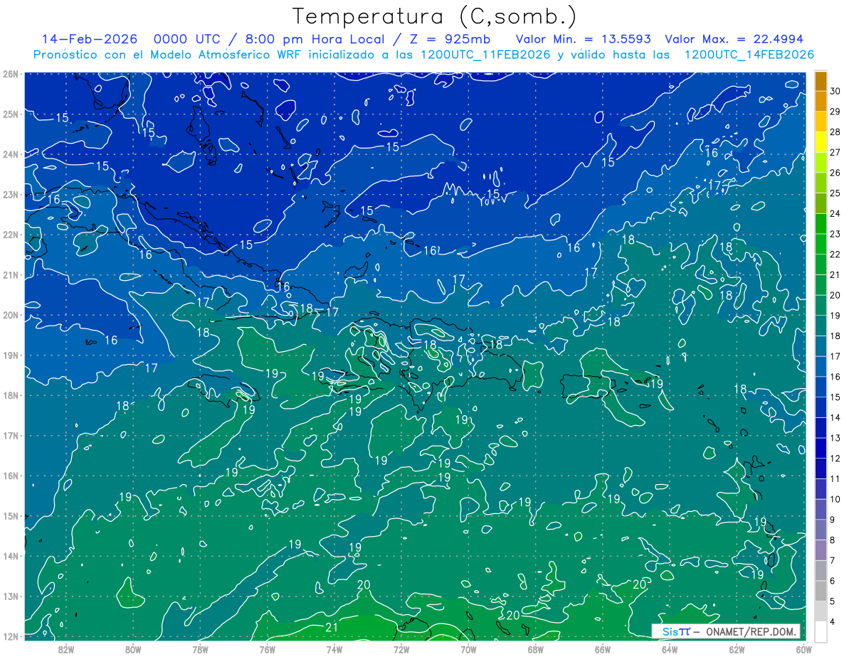The image size is (854, 659).
Task: Click color scale label "30"
Action: coord(835,91)
